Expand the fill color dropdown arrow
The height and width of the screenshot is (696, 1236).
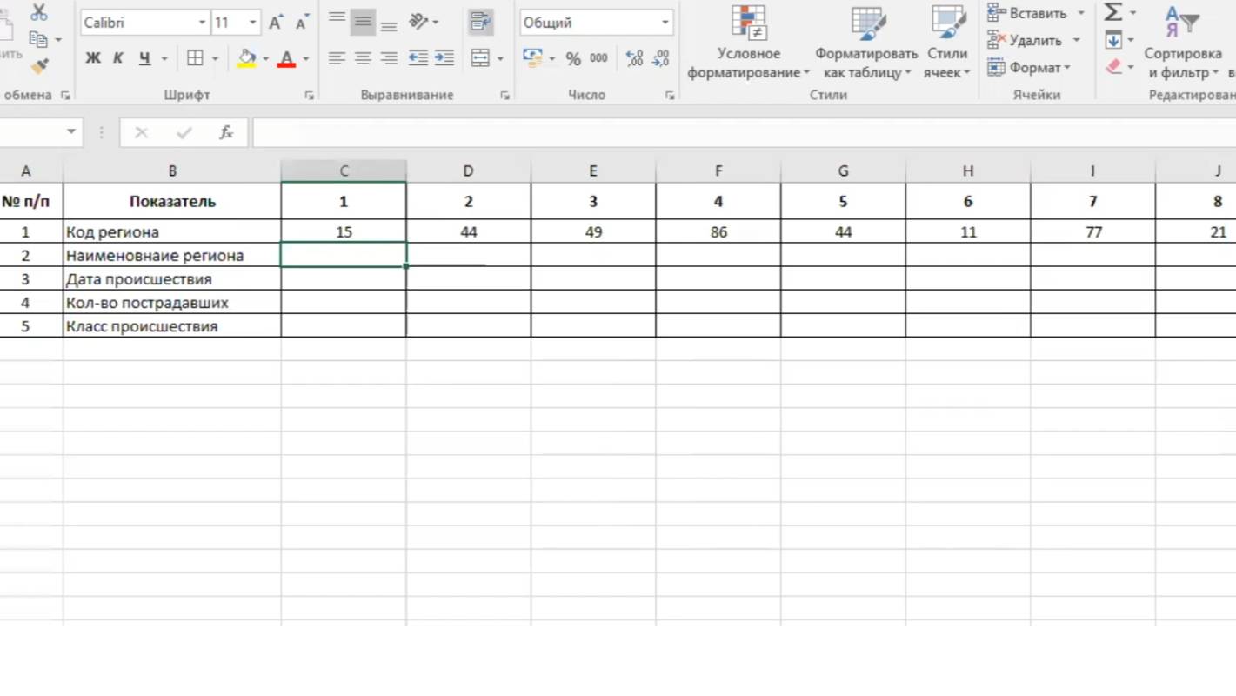click(x=265, y=59)
